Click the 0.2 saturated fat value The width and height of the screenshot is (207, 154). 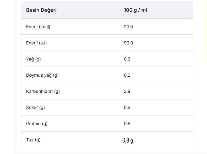127,75
